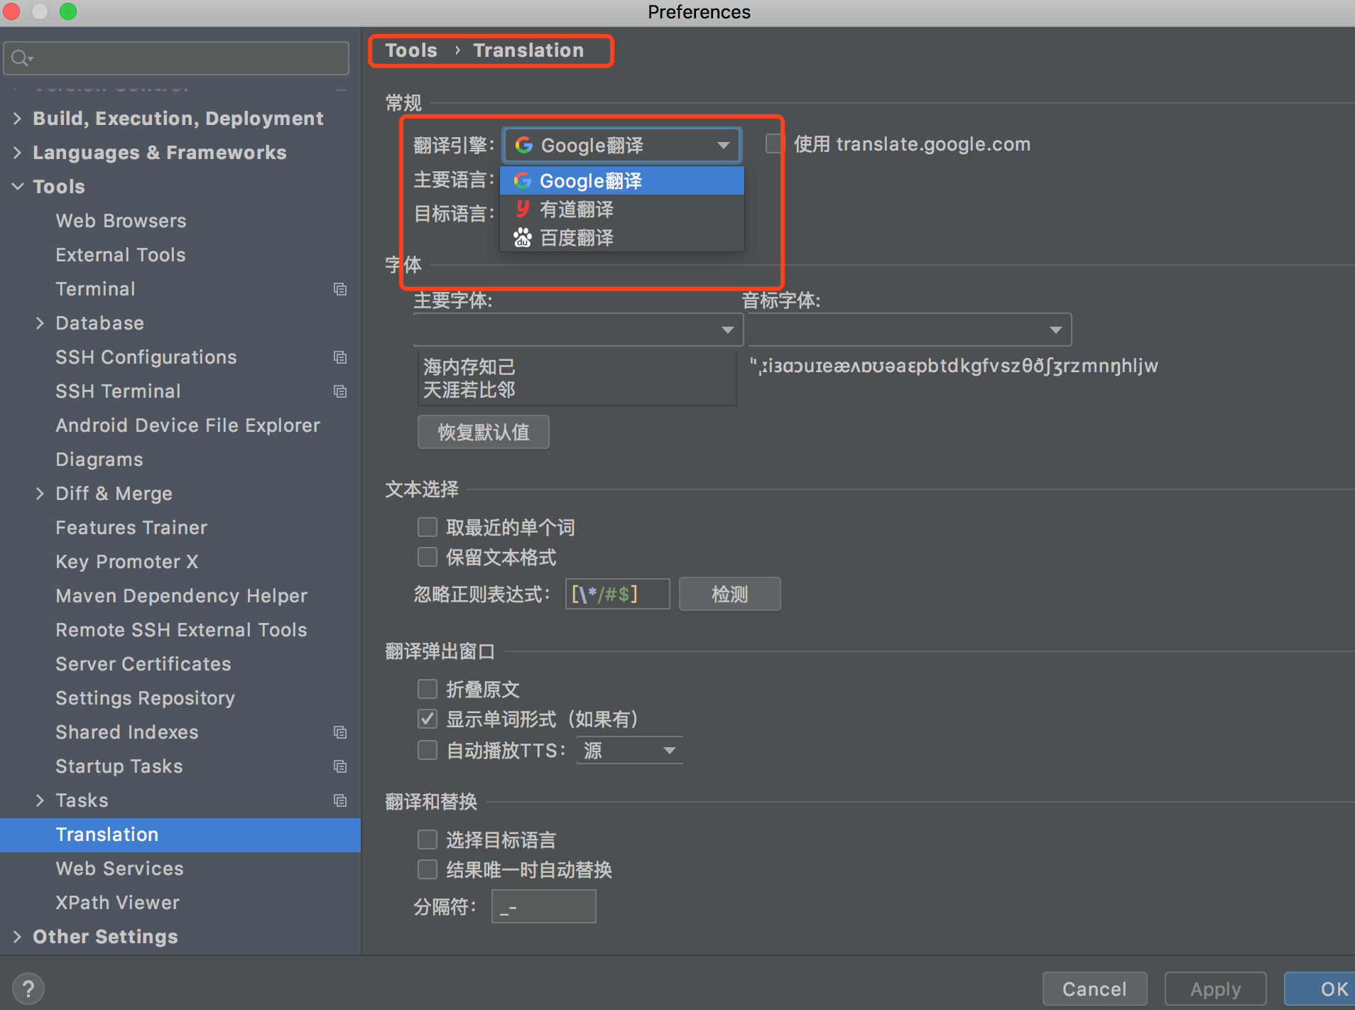
Task: Click the 分隔符 input field
Action: coord(544,906)
